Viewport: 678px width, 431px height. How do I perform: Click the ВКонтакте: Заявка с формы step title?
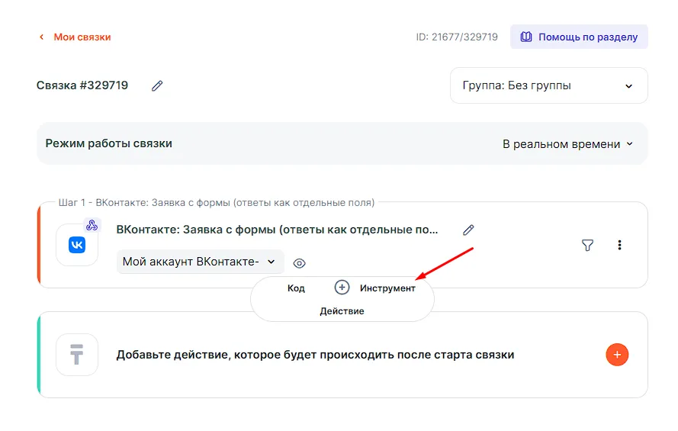coord(278,229)
